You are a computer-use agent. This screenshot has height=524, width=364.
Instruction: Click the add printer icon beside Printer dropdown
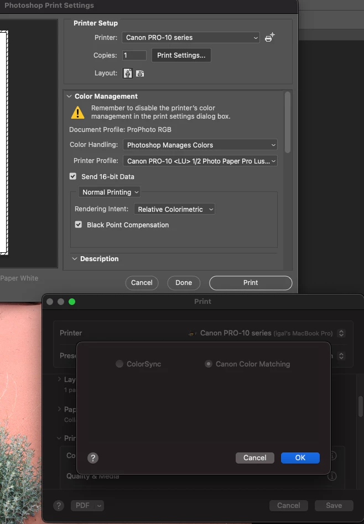[269, 38]
